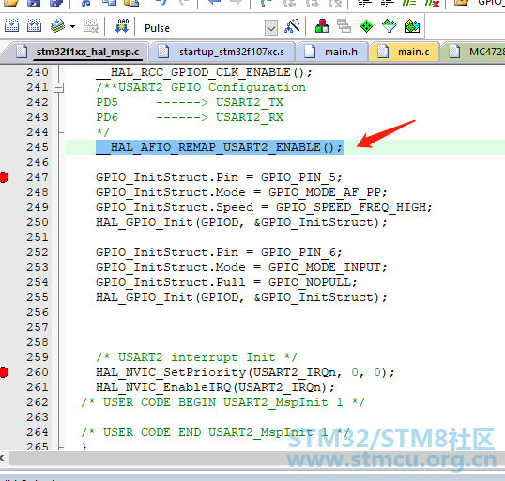Image resolution: width=505 pixels, height=481 pixels.
Task: Click the __HAL_RCC_GPIOD_CLK_ENABLE() line
Action: click(204, 72)
